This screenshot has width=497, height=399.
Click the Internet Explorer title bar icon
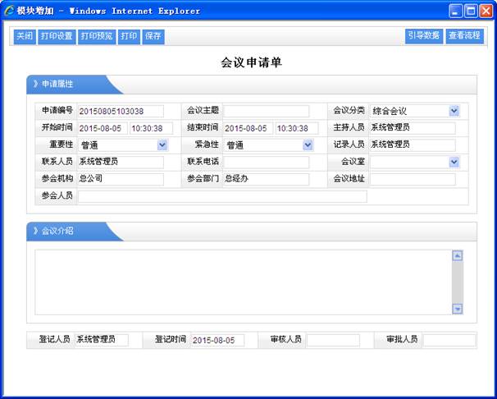[9, 11]
